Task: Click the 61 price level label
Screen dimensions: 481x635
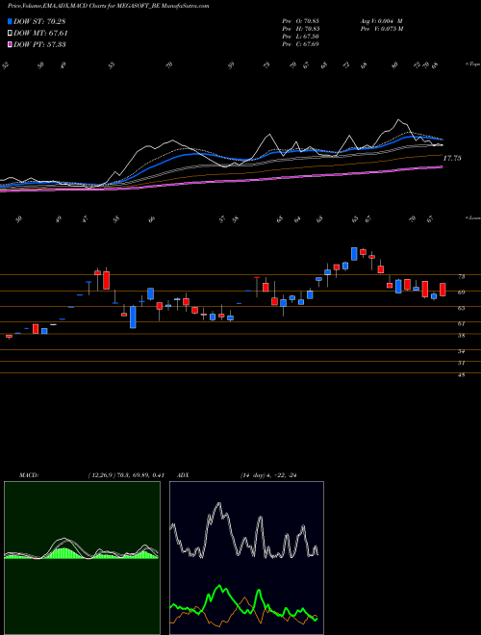Action: [461, 323]
